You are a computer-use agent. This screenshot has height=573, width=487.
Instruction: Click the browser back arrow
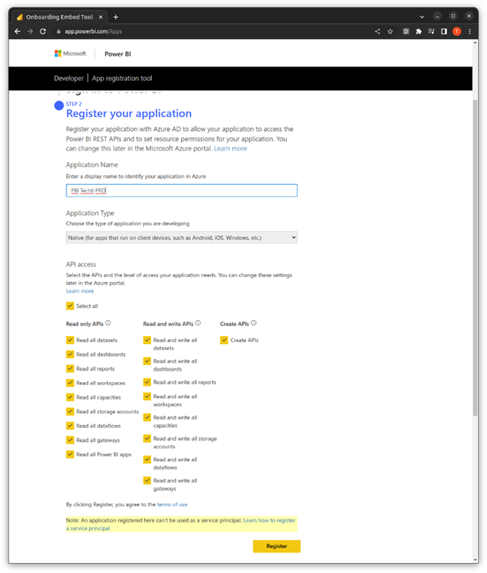click(x=18, y=31)
